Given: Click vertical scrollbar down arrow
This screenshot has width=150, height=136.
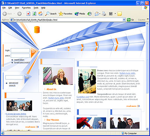Looking at the screenshot, I should [147, 129].
